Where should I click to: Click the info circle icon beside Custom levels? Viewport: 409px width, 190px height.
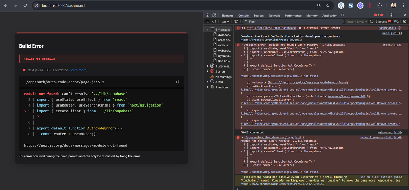pyautogui.click(x=372, y=21)
